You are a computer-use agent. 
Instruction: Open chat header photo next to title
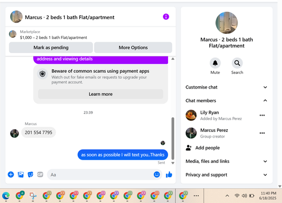(16, 17)
